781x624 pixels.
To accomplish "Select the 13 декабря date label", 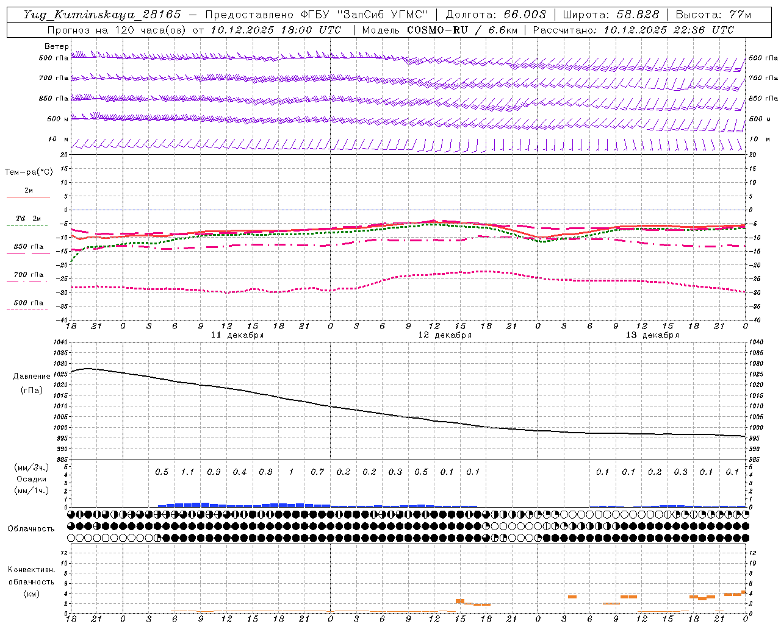I will point(652,335).
